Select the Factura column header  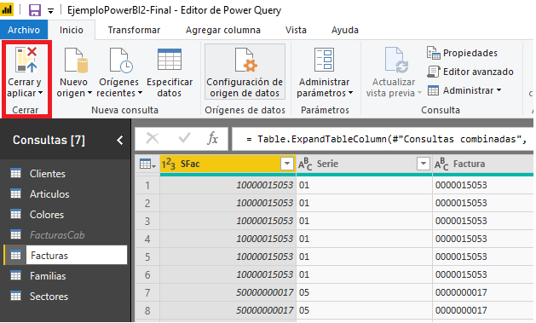(483, 164)
